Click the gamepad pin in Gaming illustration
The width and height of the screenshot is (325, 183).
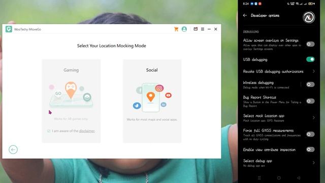(x=71, y=90)
